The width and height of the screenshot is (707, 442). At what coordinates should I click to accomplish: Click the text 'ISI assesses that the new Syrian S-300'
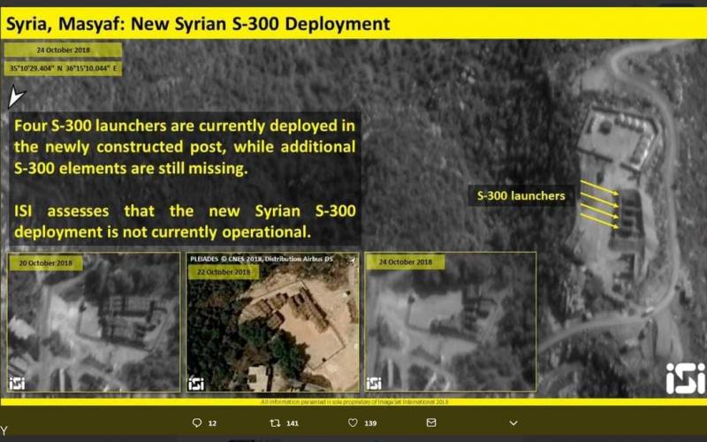pyautogui.click(x=185, y=211)
